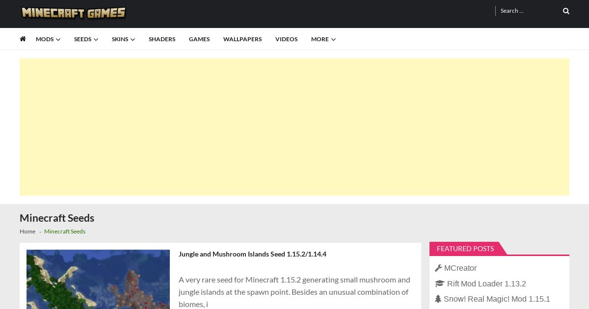Screen dimensions: 589x309
Task: Open Jungle and Mushroom Islands Seed post title
Action: (252, 254)
